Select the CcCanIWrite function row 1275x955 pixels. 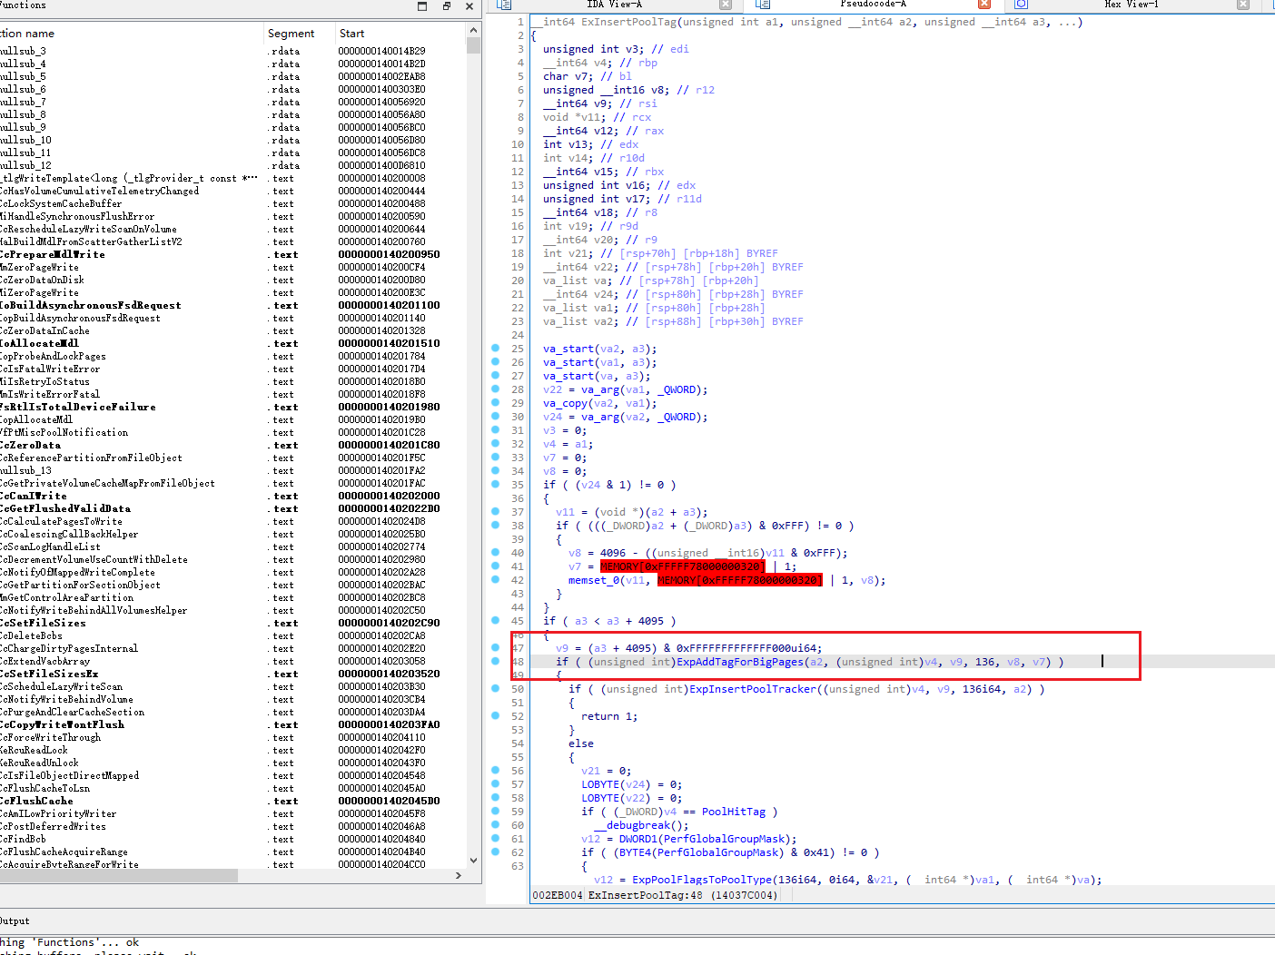[232, 497]
